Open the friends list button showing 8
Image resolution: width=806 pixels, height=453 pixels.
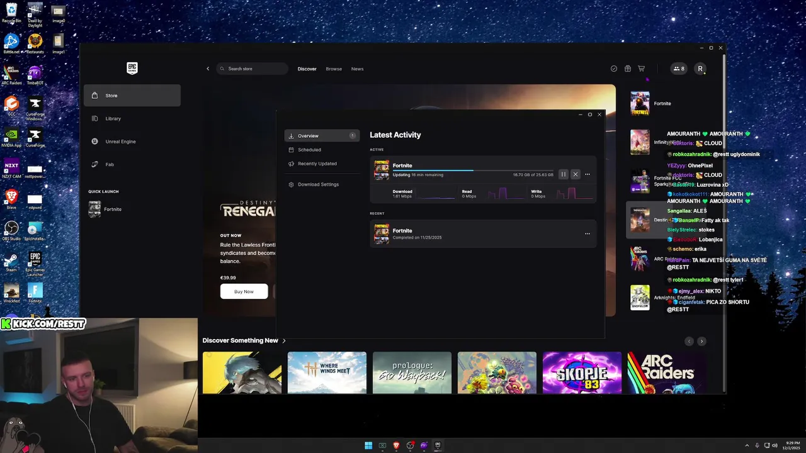pyautogui.click(x=679, y=69)
